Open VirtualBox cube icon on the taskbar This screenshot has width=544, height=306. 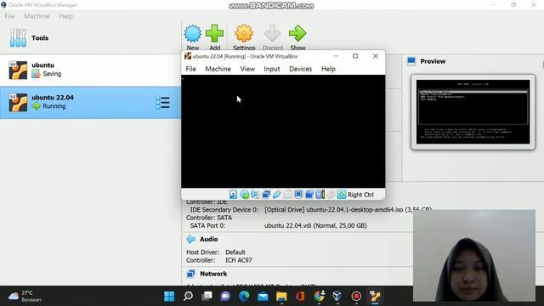pyautogui.click(x=337, y=297)
